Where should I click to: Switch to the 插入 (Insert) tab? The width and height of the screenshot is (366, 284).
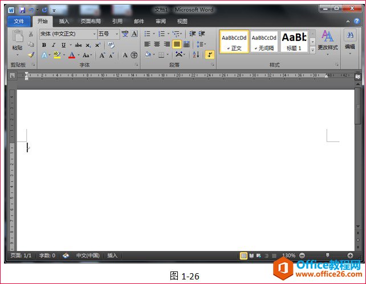pyautogui.click(x=64, y=22)
